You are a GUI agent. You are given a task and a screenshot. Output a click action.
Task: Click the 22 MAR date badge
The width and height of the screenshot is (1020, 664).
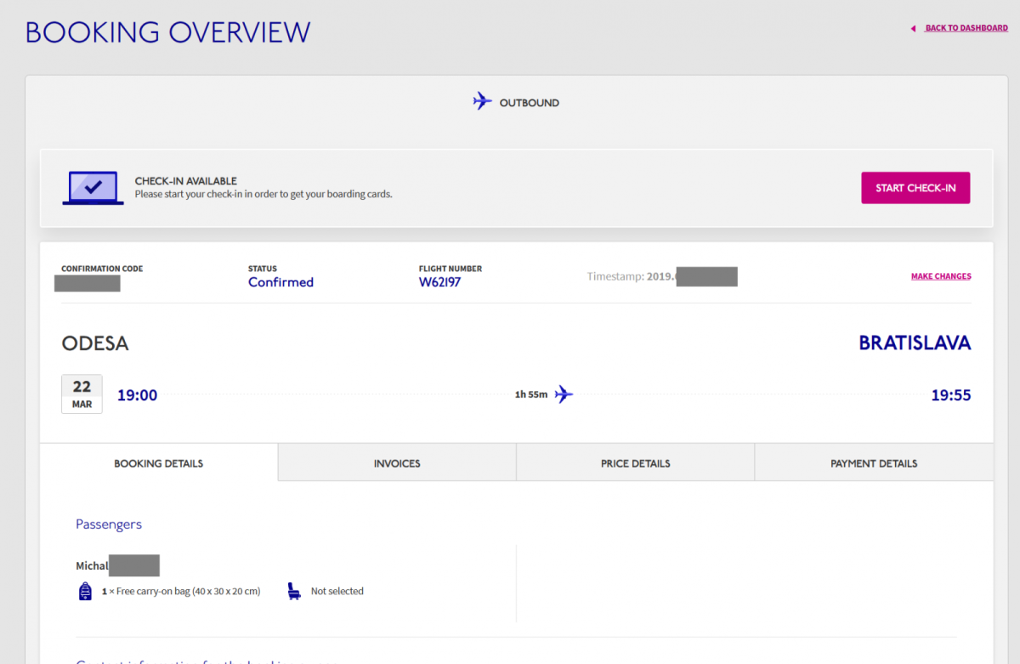coord(82,394)
